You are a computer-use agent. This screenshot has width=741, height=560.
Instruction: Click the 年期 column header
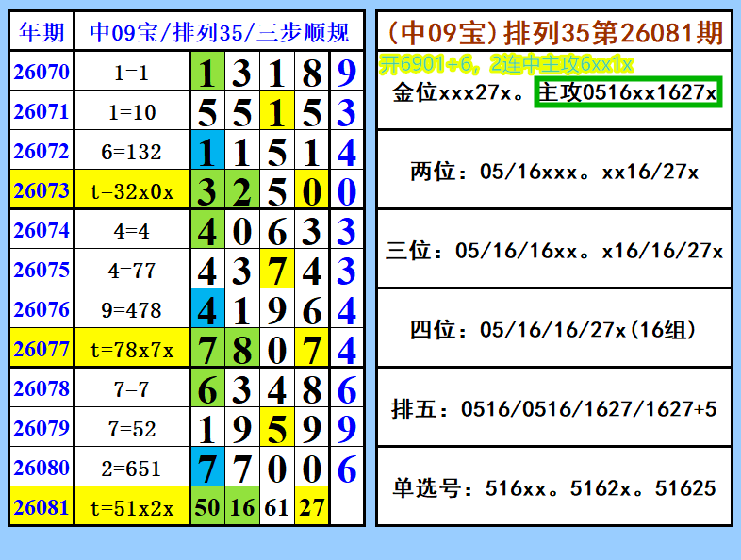pos(41,33)
